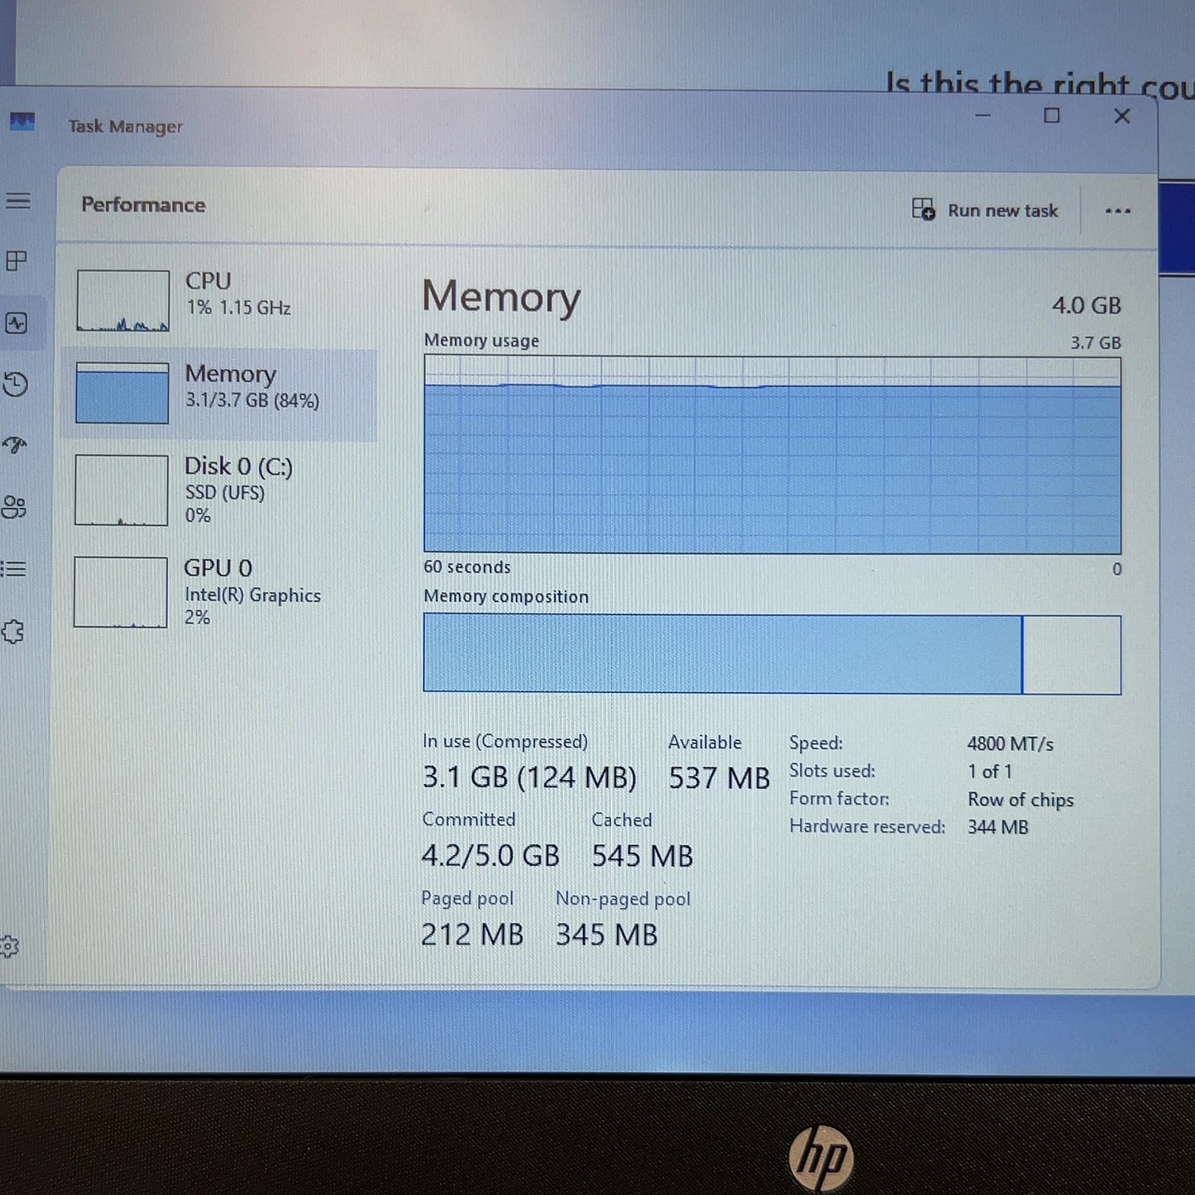Go to the Processes page icon

tap(17, 261)
